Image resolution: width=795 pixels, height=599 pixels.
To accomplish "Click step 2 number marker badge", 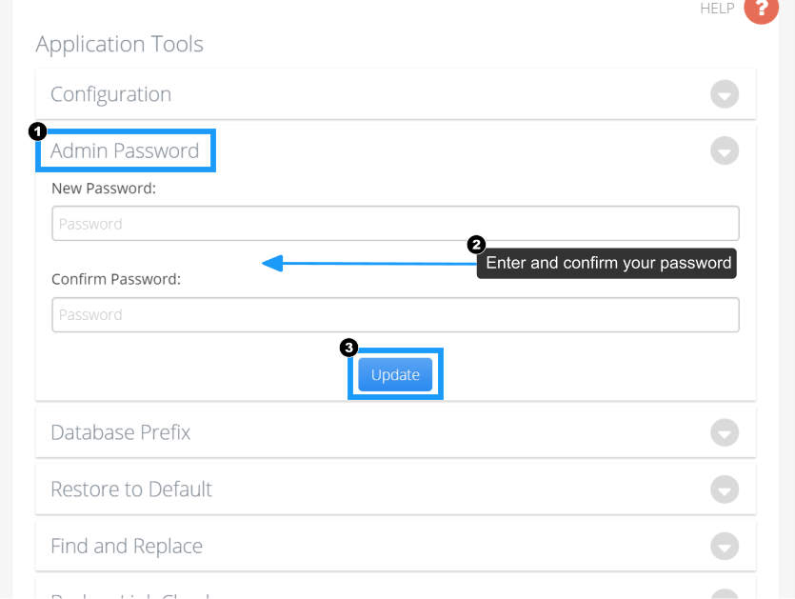I will 476,245.
